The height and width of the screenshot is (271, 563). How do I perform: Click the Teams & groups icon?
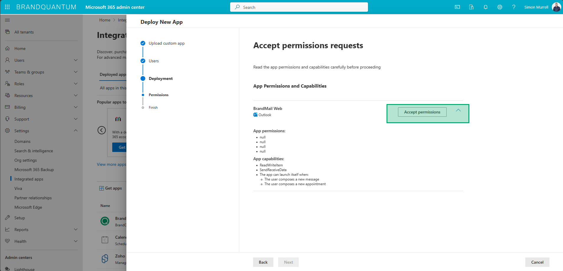click(7, 72)
